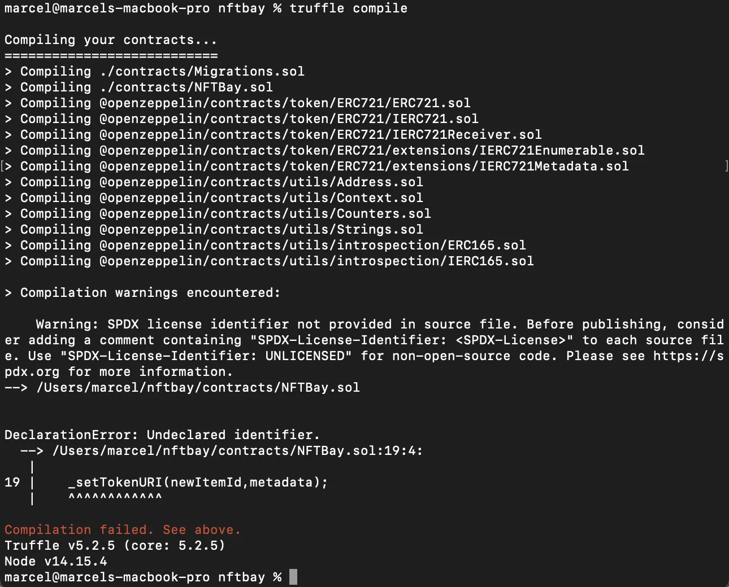Click the 'truffle compile' command text
Viewport: 729px width, 587px height.
coord(348,8)
